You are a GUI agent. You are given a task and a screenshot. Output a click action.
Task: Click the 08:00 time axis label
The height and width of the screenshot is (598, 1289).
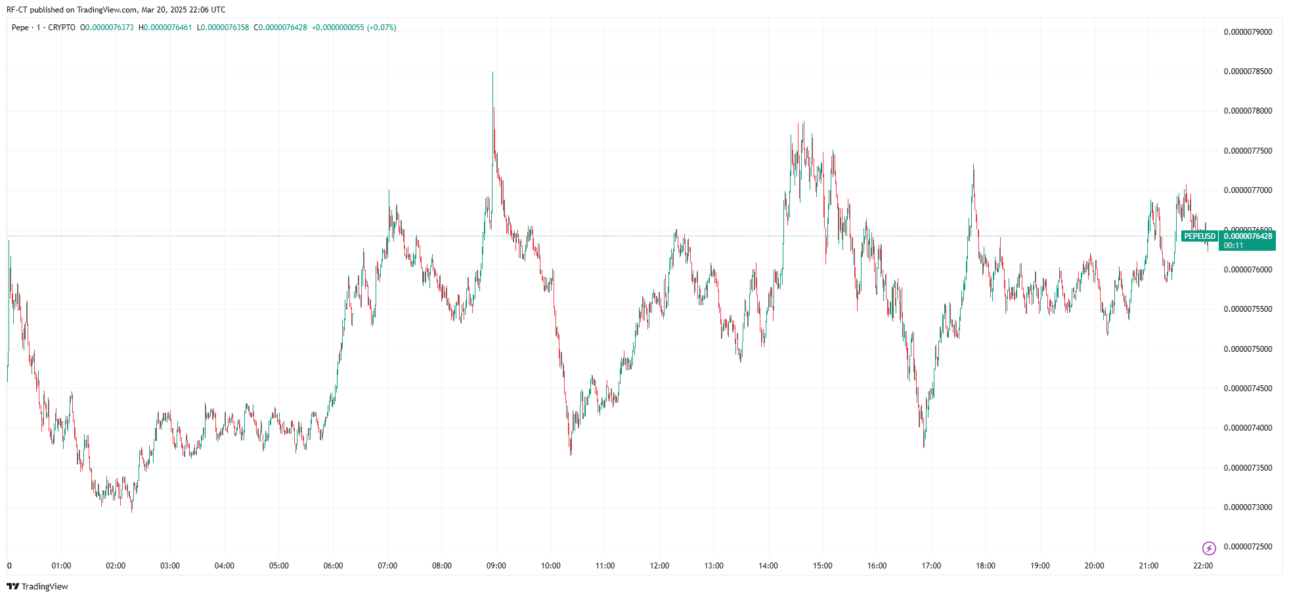tap(442, 566)
